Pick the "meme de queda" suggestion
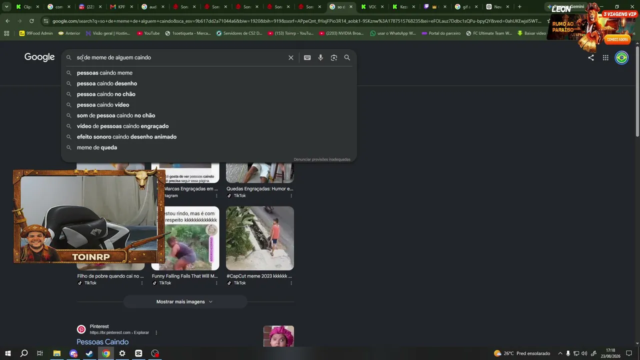 [x=209, y=147]
